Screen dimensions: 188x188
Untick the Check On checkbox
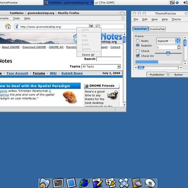(138, 55)
